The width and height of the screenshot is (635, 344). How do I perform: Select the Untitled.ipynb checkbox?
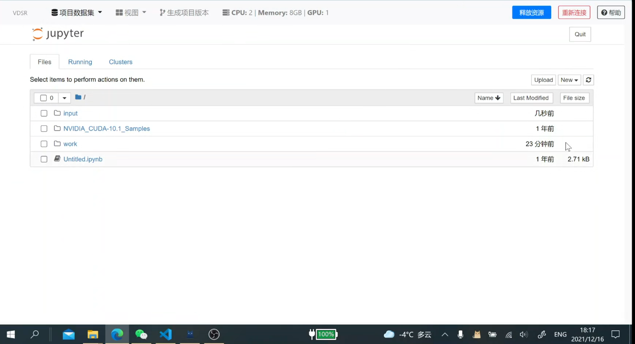[44, 159]
